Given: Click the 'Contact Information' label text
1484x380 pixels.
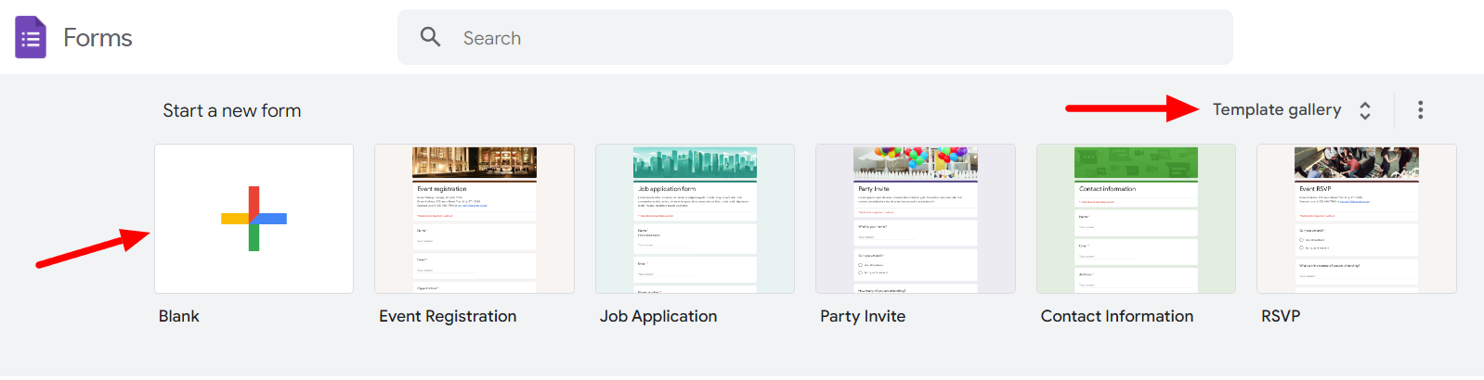Looking at the screenshot, I should point(1117,316).
